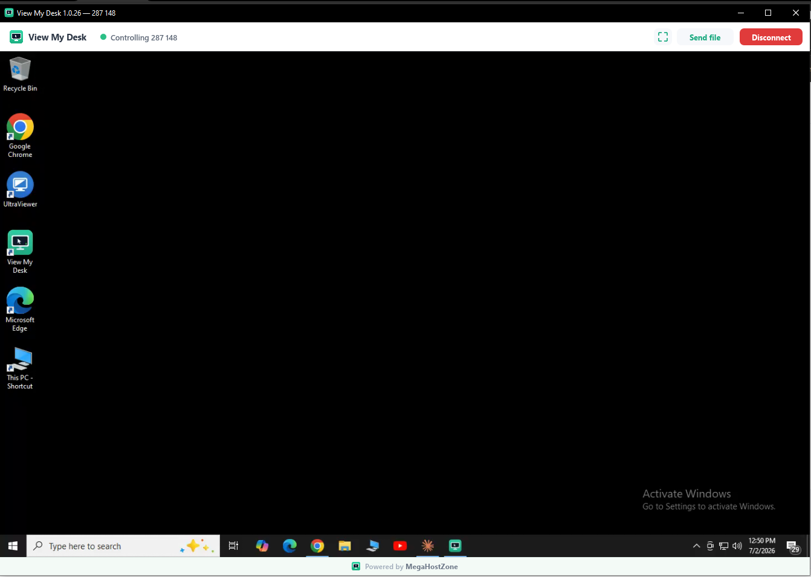811x577 pixels.
Task: Open the MegaHostZone link in footer
Action: [x=431, y=567]
